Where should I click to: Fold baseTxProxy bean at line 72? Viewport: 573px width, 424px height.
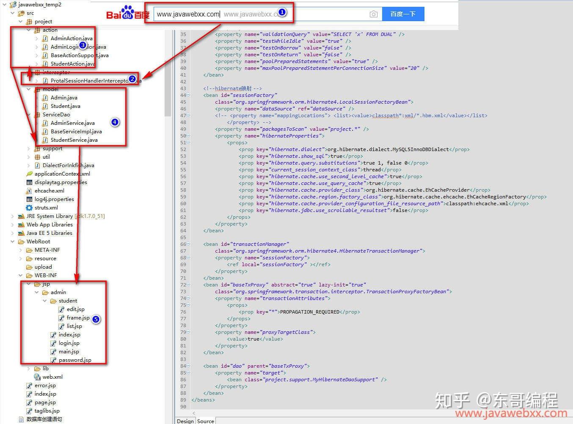188,285
